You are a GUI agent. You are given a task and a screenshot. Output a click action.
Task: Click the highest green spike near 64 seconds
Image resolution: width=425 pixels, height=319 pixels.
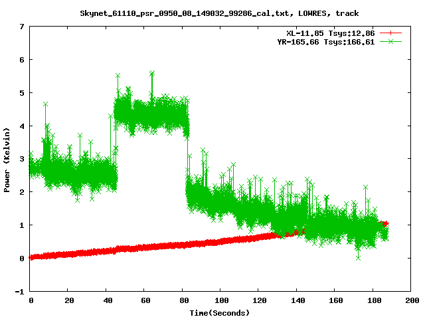pyautogui.click(x=152, y=72)
